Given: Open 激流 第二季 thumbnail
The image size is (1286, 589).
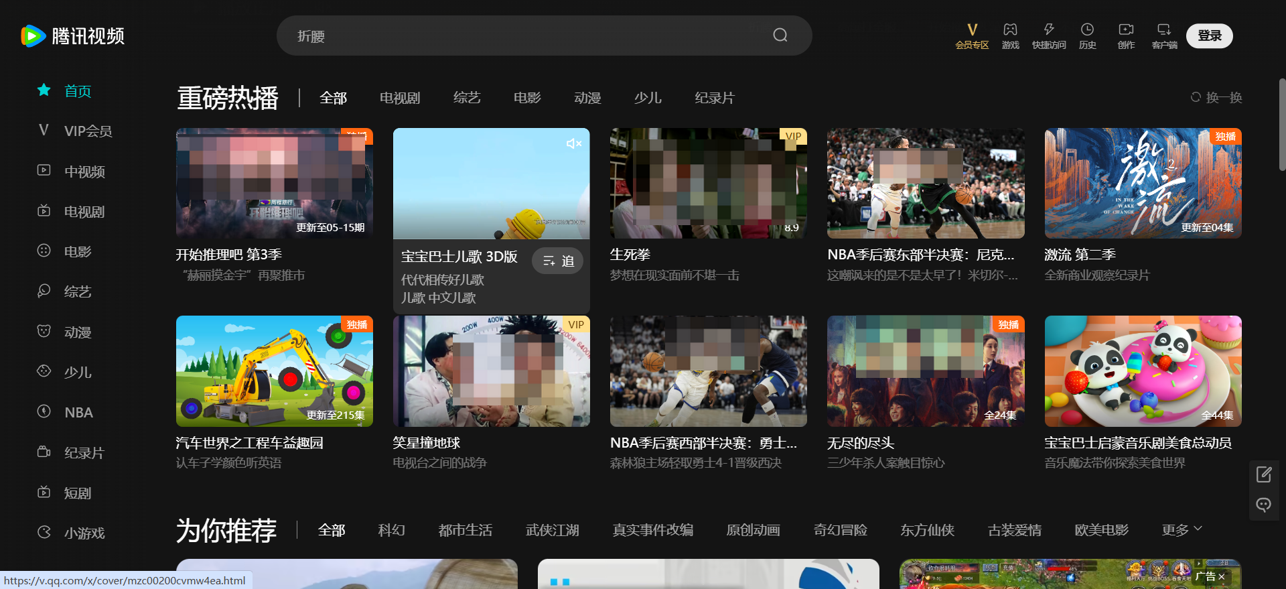Looking at the screenshot, I should point(1143,184).
